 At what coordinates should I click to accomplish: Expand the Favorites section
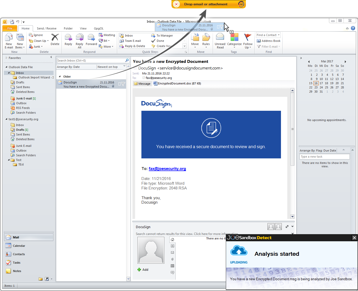[x=7, y=58]
